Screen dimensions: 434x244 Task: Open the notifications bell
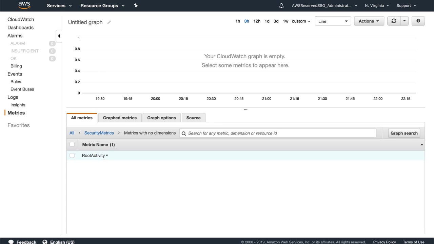(x=281, y=5)
